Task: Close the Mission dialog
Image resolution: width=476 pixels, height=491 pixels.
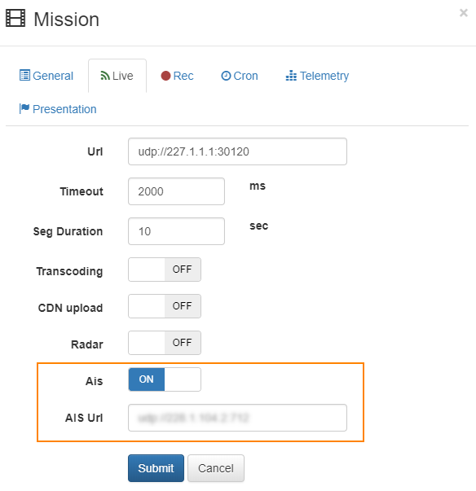Action: (x=464, y=13)
